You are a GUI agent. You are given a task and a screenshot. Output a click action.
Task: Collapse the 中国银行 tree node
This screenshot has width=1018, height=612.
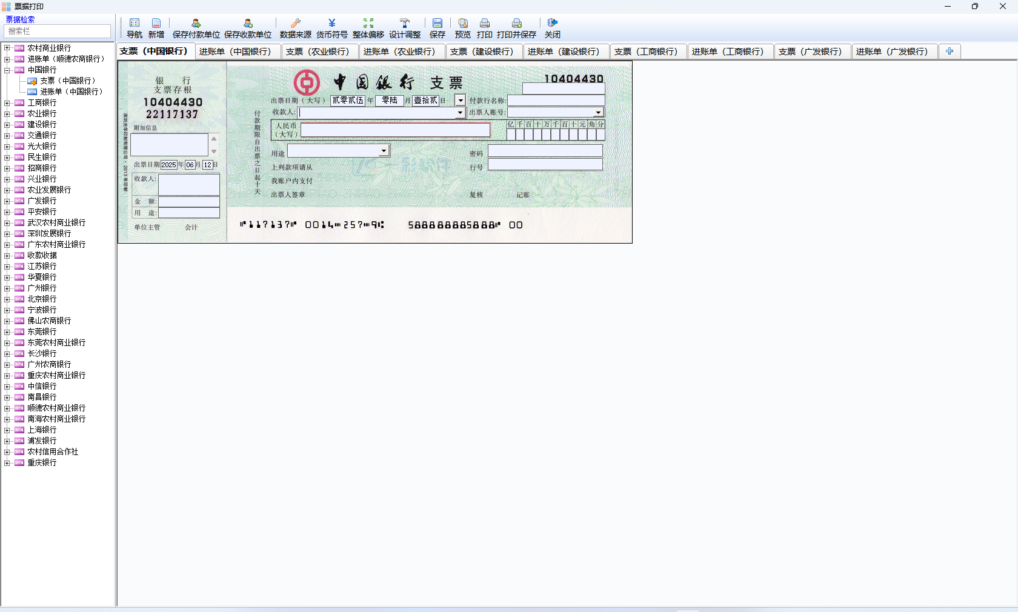[x=7, y=70]
